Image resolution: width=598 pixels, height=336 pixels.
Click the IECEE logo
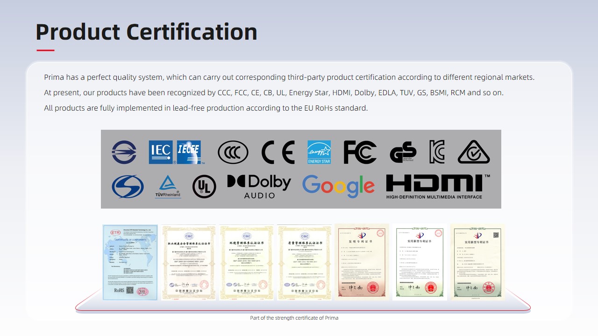(190, 152)
